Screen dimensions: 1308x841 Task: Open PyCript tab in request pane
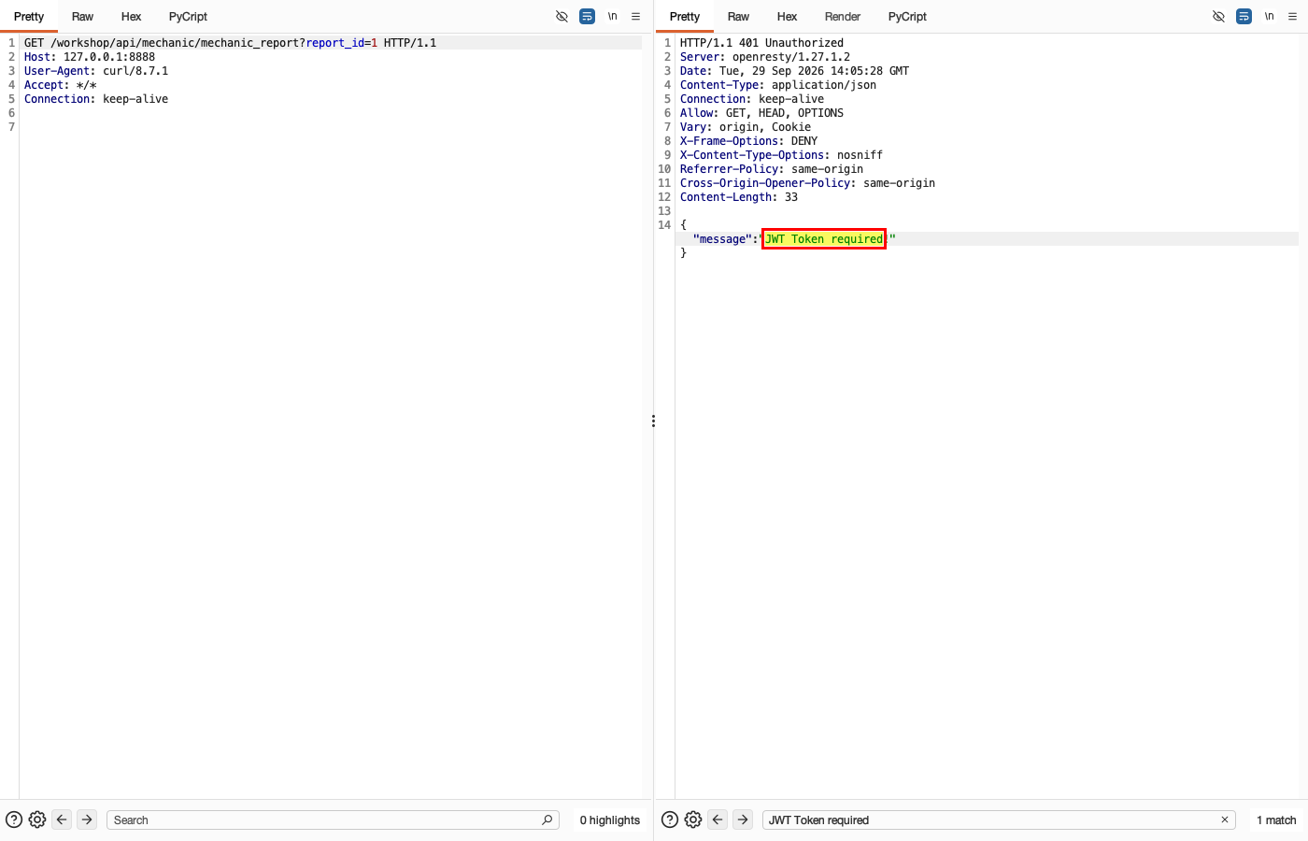point(188,17)
